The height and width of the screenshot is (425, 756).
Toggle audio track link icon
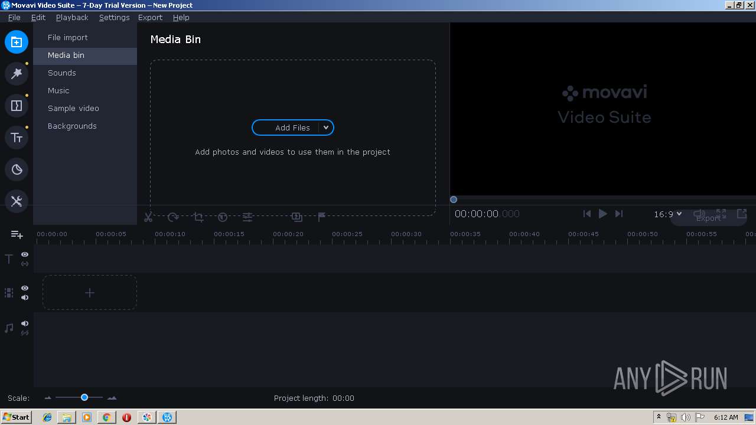(25, 333)
